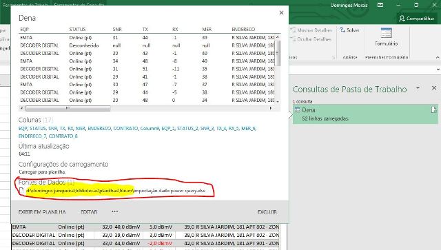Click the EXCLUIR button
Screen dimensions: 441x250
[x=267, y=212]
